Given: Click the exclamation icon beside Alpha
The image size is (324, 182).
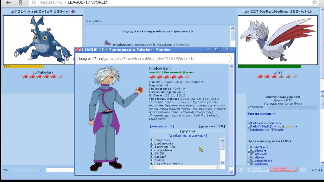Looking at the screenshot, I should click(x=249, y=157).
